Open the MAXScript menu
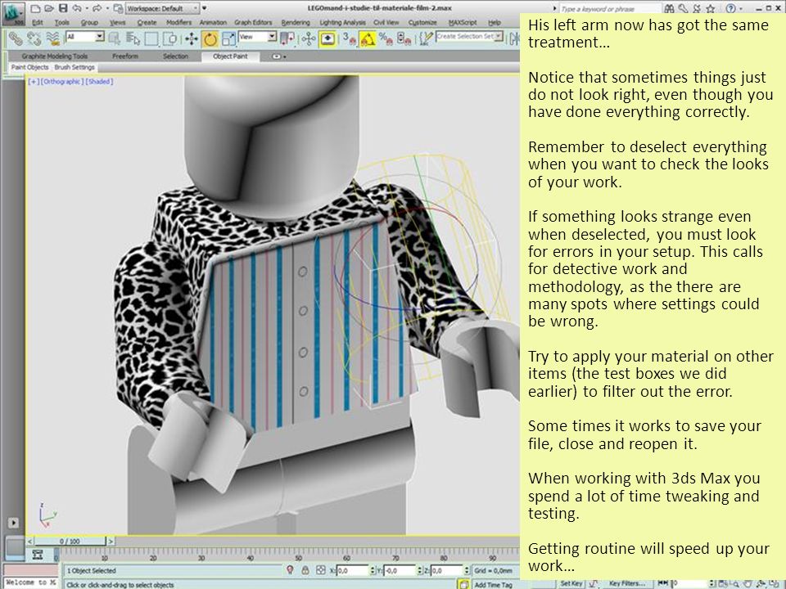Image resolution: width=786 pixels, height=589 pixels. [462, 23]
